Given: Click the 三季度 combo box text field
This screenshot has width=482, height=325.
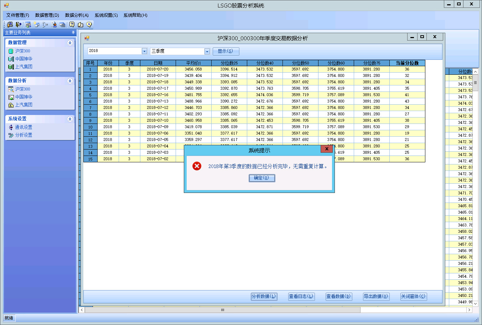Looking at the screenshot, I should tap(177, 51).
